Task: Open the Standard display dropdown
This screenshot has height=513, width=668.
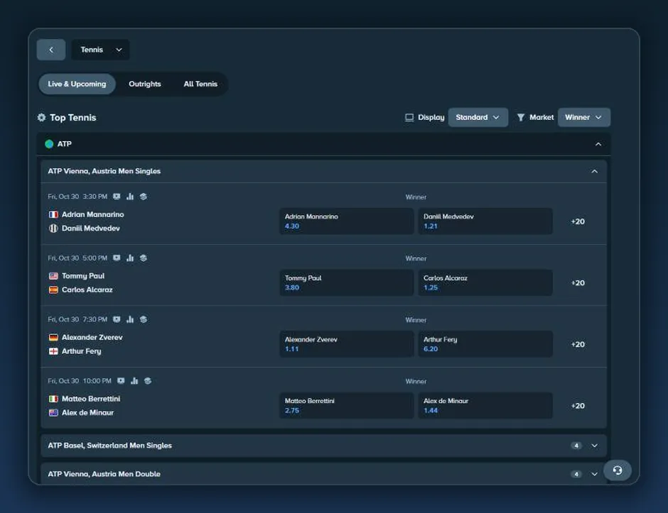Action: [478, 117]
